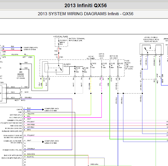Click the 'M77' connector label
Screen dimensions: 168x166
tap(24, 57)
